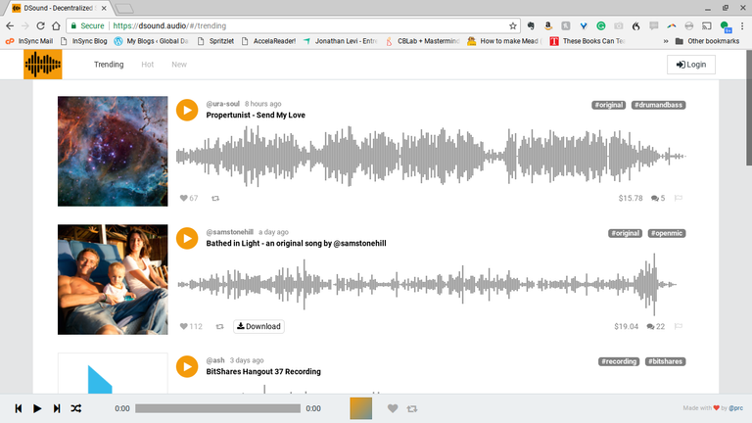Like the Propertunist track with heart icon

point(183,199)
